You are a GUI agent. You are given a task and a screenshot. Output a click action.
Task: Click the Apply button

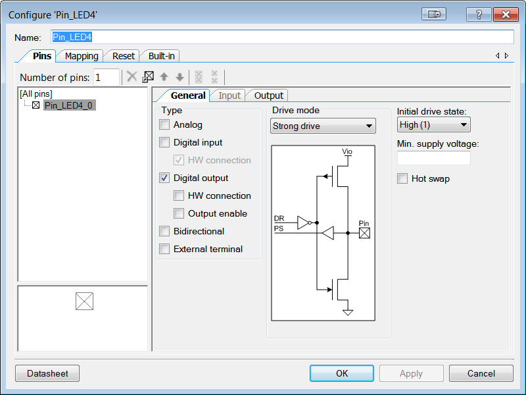(411, 373)
